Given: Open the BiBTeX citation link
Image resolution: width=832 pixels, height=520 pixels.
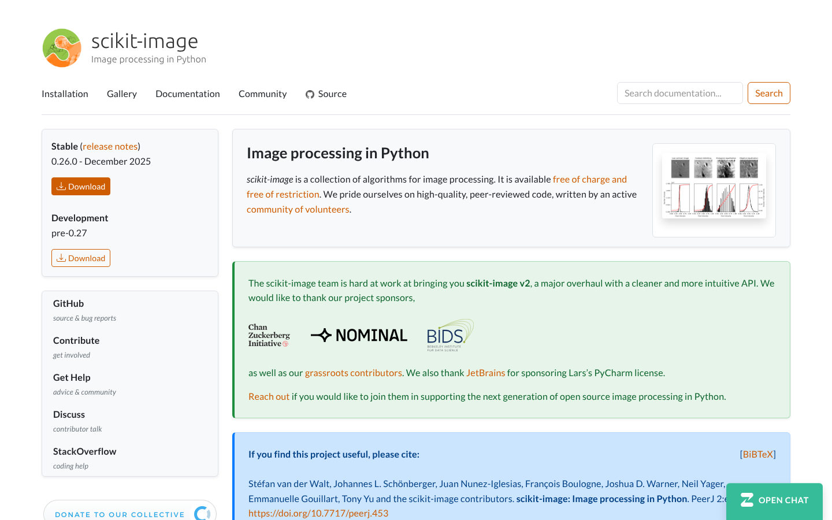Looking at the screenshot, I should (758, 454).
